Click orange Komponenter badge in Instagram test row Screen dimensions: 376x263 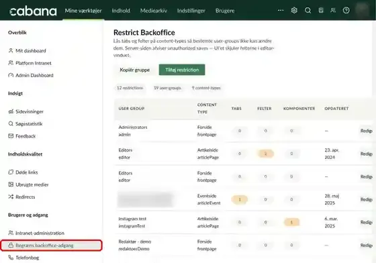pyautogui.click(x=291, y=222)
